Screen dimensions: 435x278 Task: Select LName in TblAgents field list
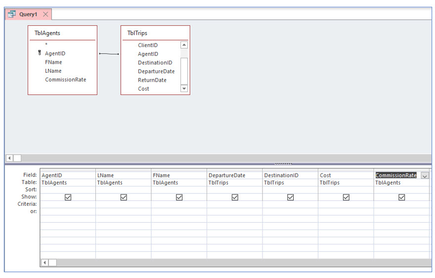[x=53, y=71]
